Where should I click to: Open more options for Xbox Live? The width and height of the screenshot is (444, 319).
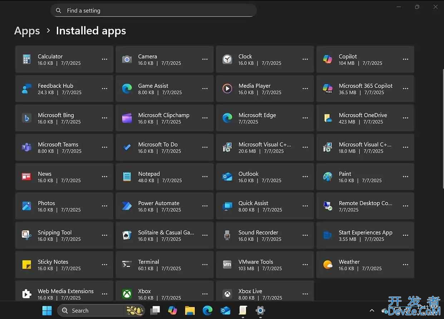pyautogui.click(x=305, y=294)
